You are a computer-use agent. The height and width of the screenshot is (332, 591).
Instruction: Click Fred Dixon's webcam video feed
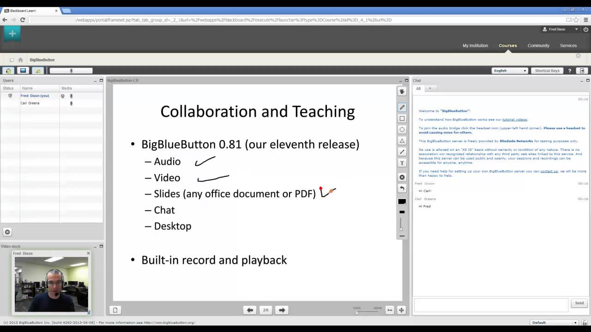pyautogui.click(x=51, y=285)
